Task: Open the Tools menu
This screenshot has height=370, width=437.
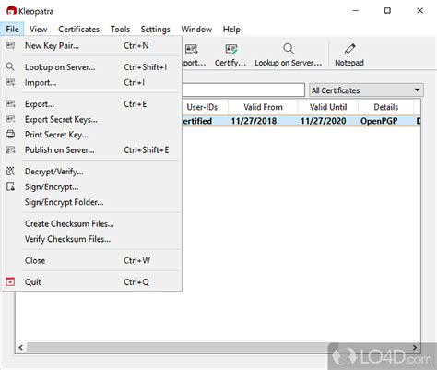Action: click(x=120, y=30)
